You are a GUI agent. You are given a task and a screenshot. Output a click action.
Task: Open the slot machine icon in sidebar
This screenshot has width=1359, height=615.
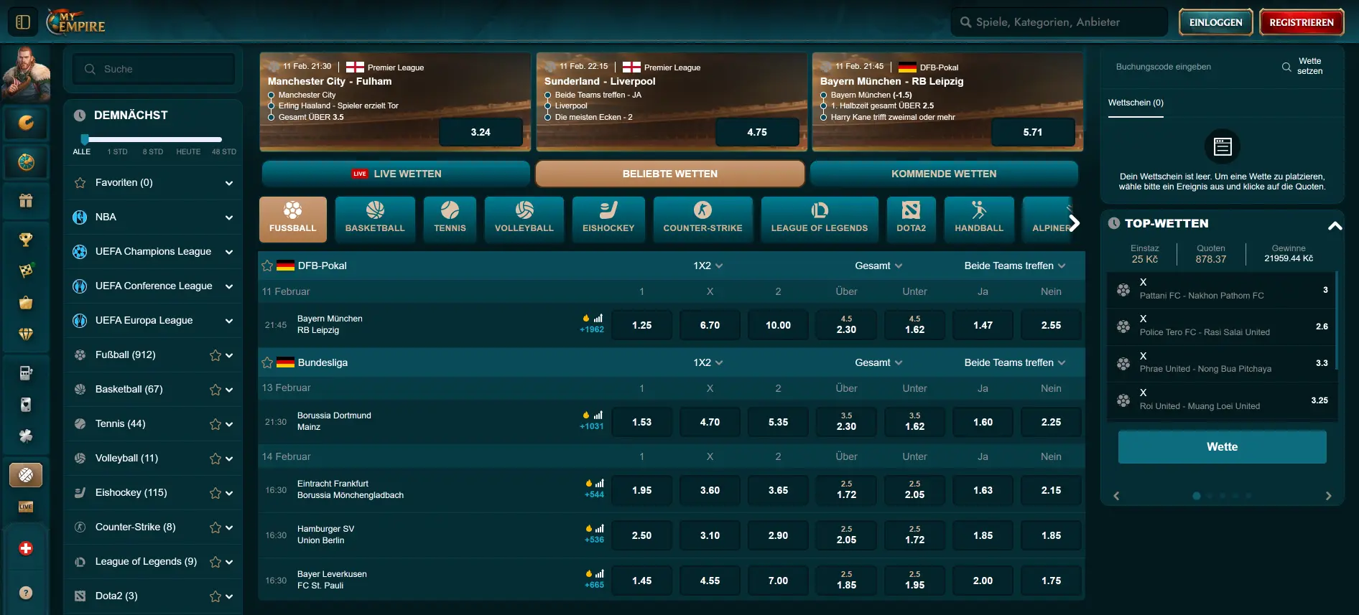point(26,372)
